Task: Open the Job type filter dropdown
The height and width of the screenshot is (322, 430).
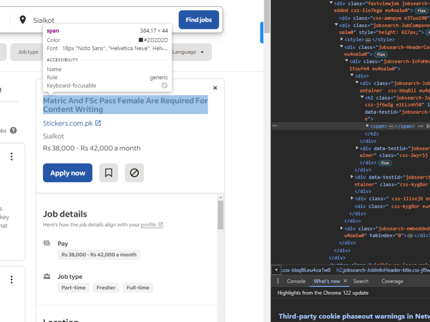Action: (28, 52)
